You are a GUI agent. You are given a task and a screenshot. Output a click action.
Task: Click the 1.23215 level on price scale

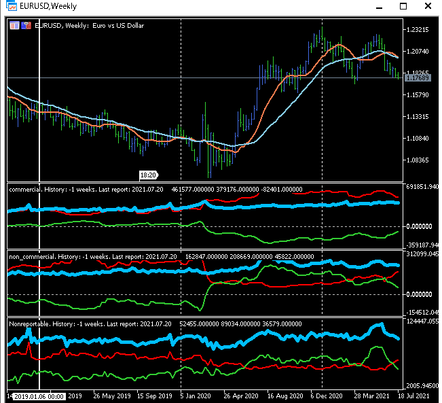tap(418, 30)
